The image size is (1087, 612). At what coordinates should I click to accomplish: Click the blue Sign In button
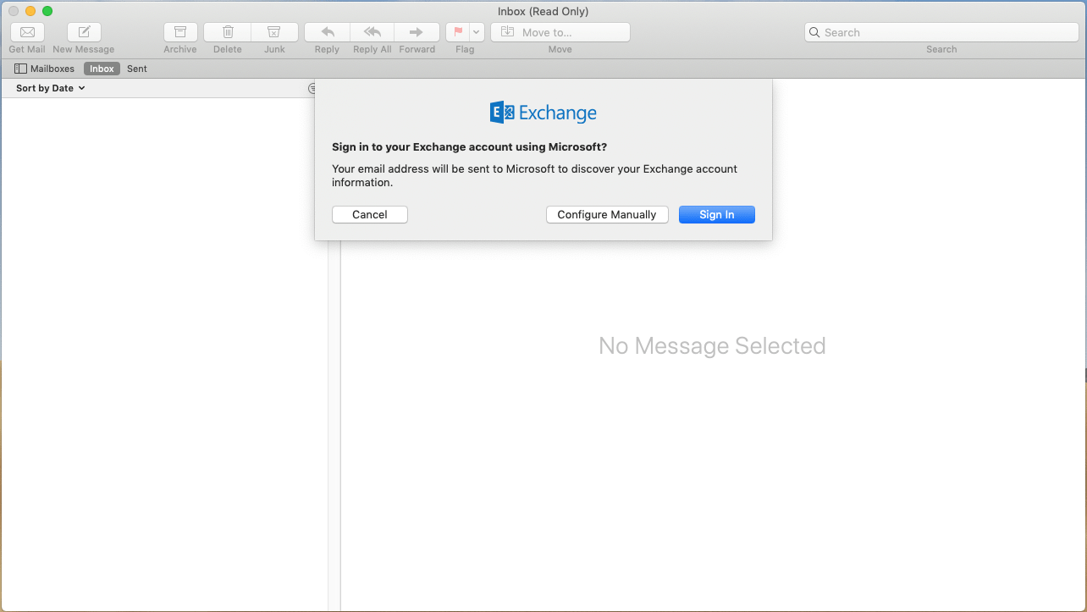point(717,215)
